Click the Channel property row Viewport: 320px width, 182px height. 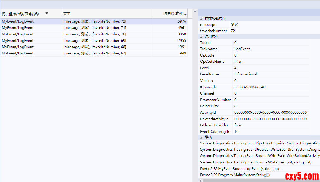pos(254,93)
